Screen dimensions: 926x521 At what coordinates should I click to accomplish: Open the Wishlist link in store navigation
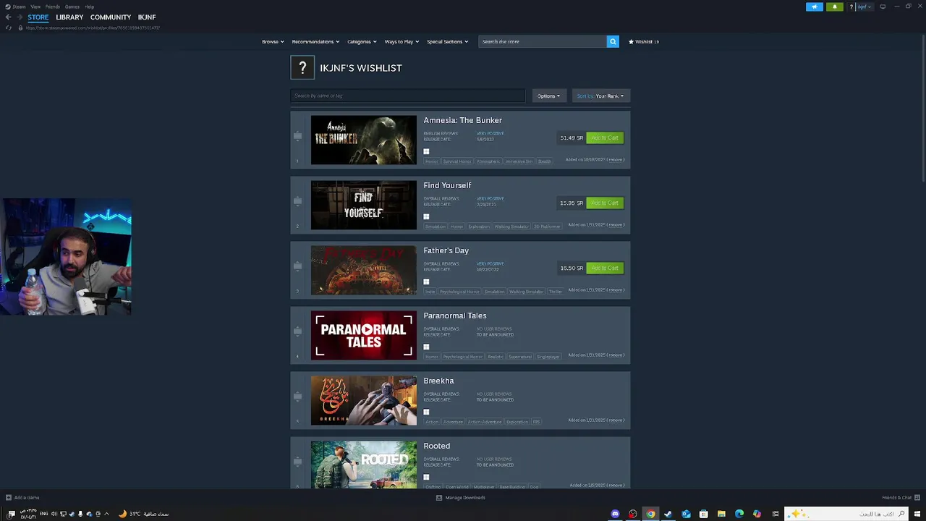(644, 41)
